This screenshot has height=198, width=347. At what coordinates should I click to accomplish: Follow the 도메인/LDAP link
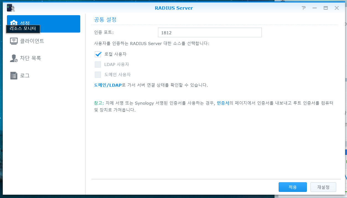coord(108,85)
